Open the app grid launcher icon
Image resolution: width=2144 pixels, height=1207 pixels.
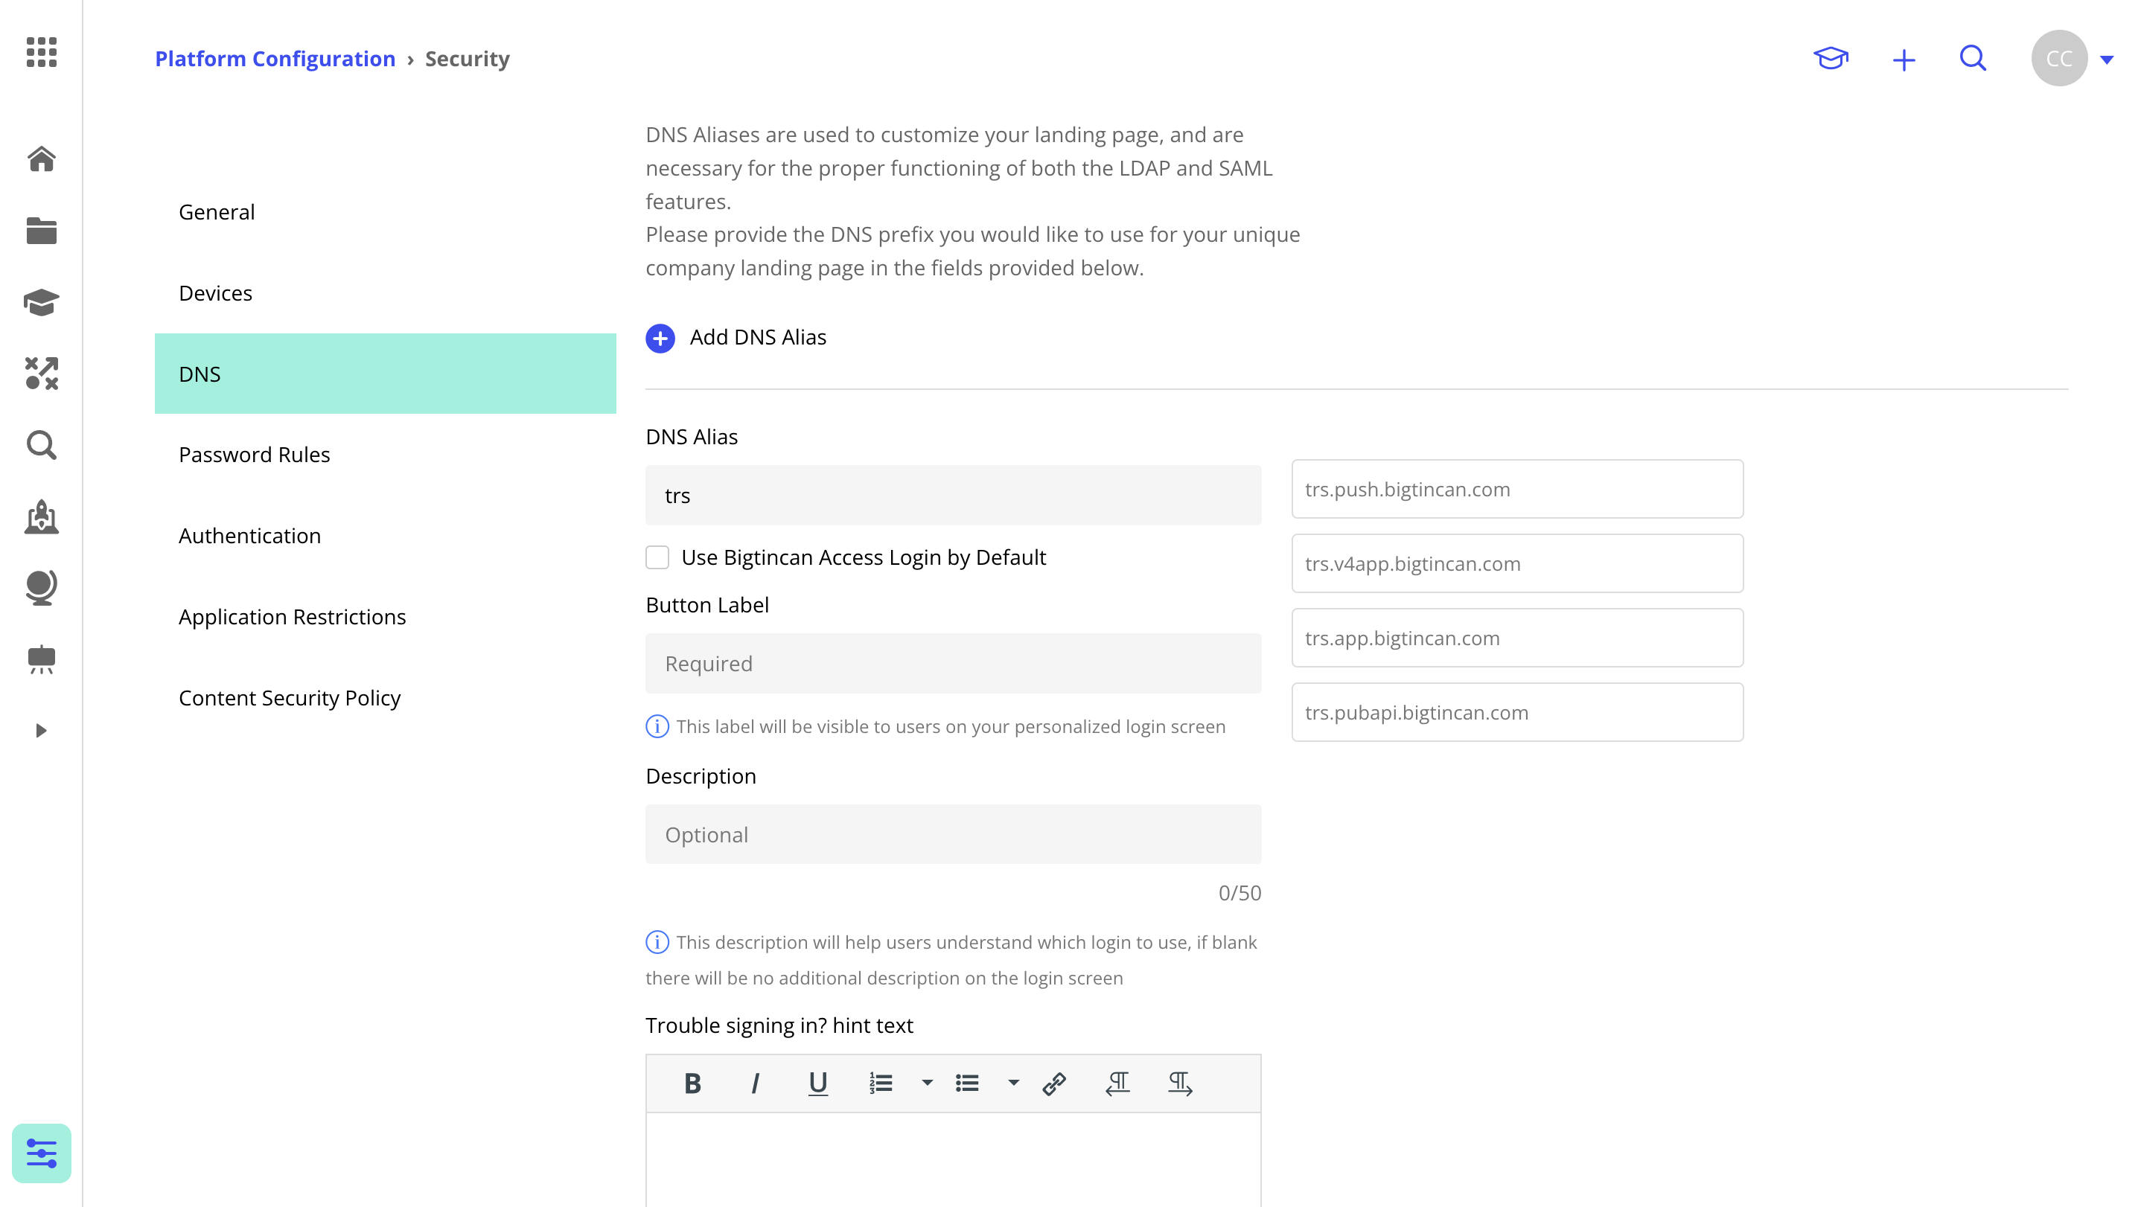[x=41, y=51]
